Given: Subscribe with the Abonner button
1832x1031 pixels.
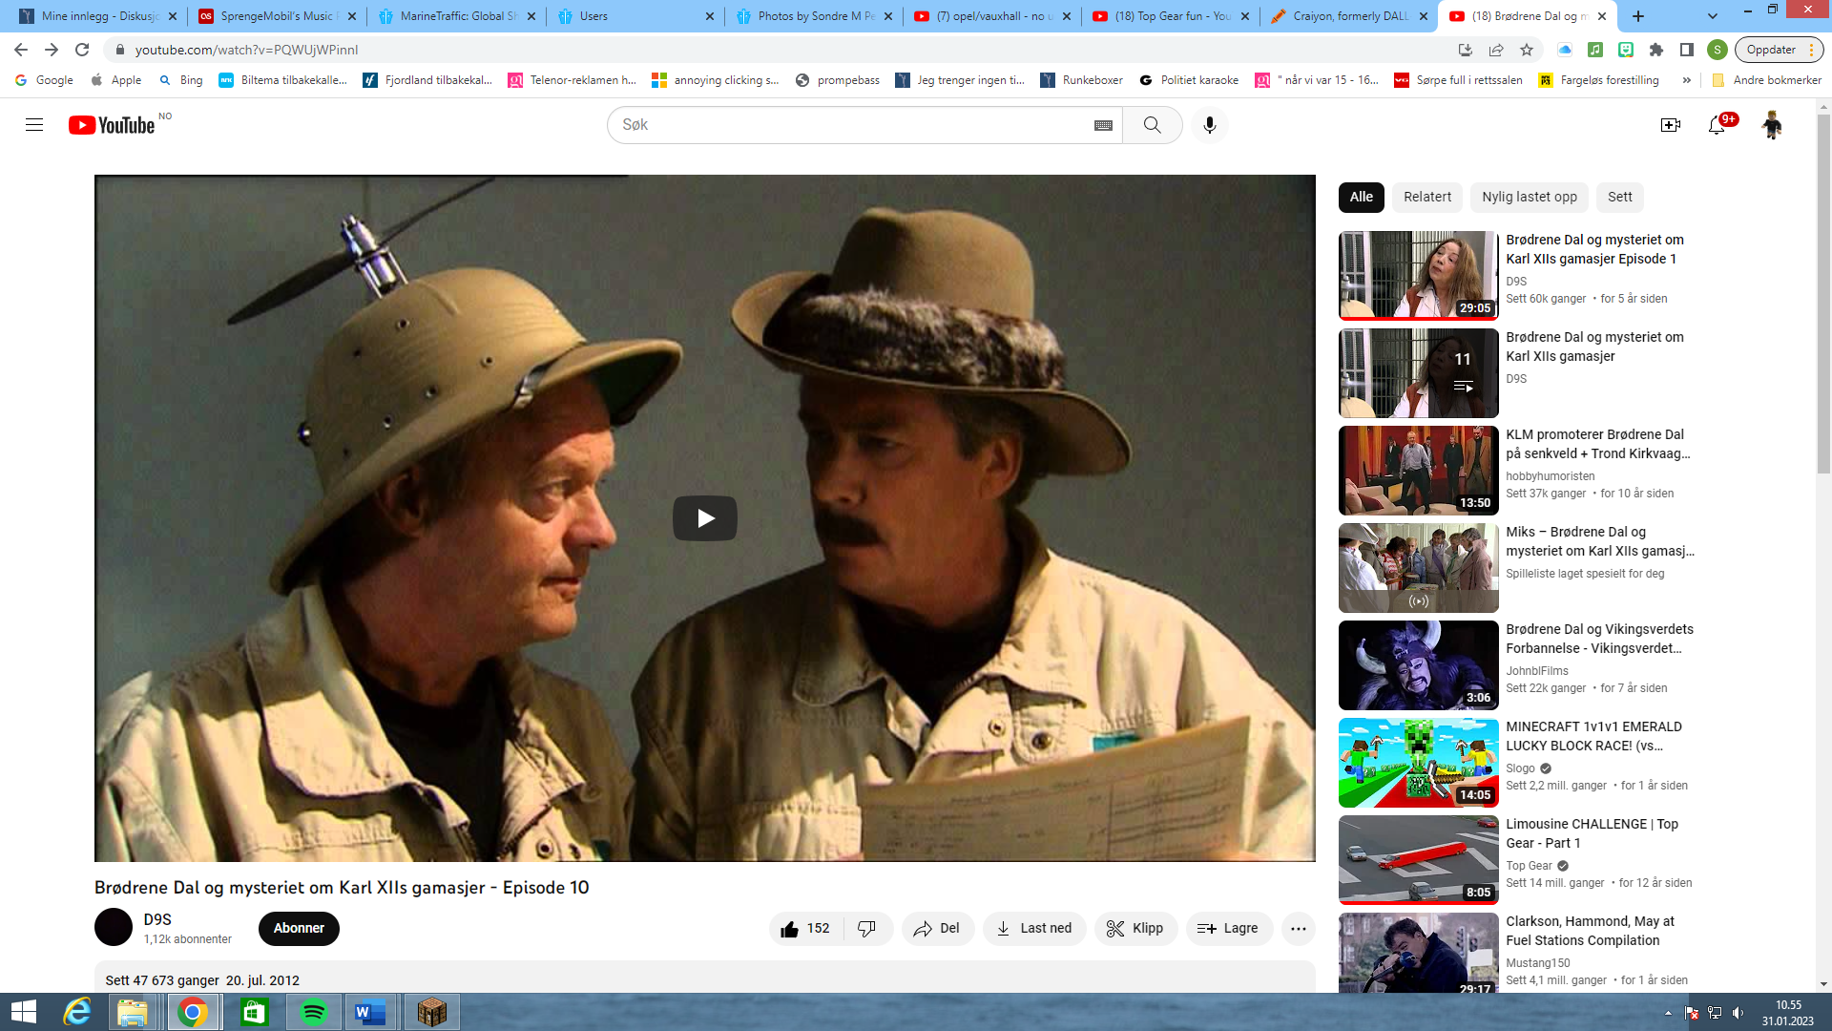Looking at the screenshot, I should tap(299, 929).
